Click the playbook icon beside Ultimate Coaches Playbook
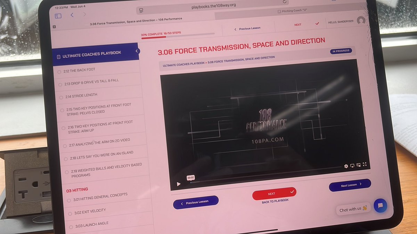This screenshot has width=417, height=234. pyautogui.click(x=58, y=57)
